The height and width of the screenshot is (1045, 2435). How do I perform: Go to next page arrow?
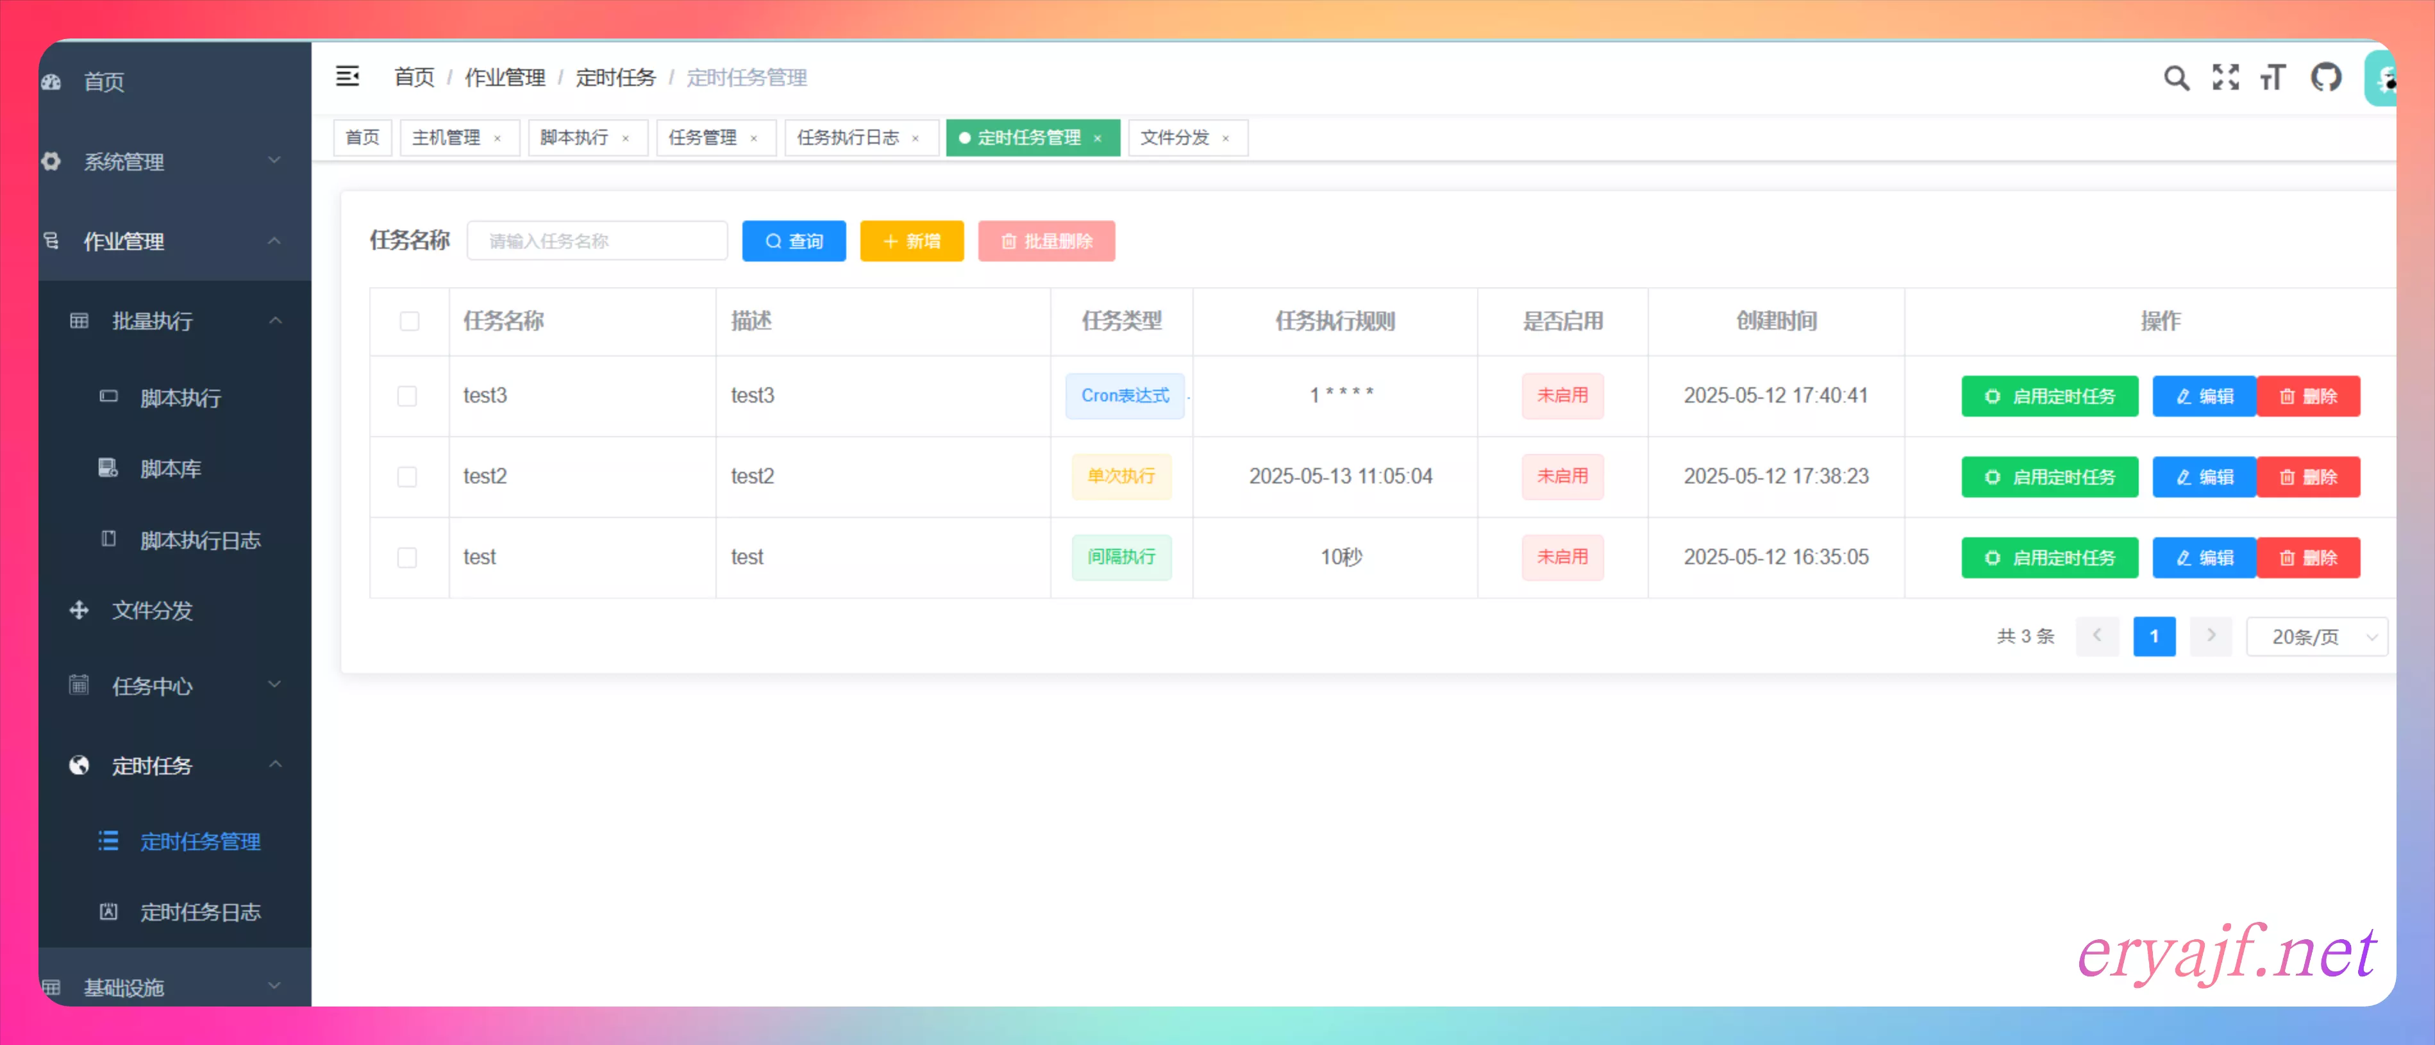coord(2210,636)
